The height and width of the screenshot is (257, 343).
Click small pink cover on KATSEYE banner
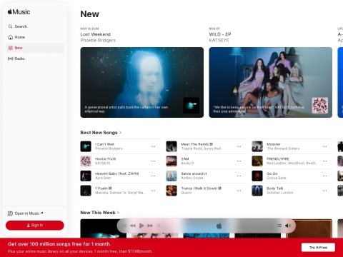[x=320, y=106]
